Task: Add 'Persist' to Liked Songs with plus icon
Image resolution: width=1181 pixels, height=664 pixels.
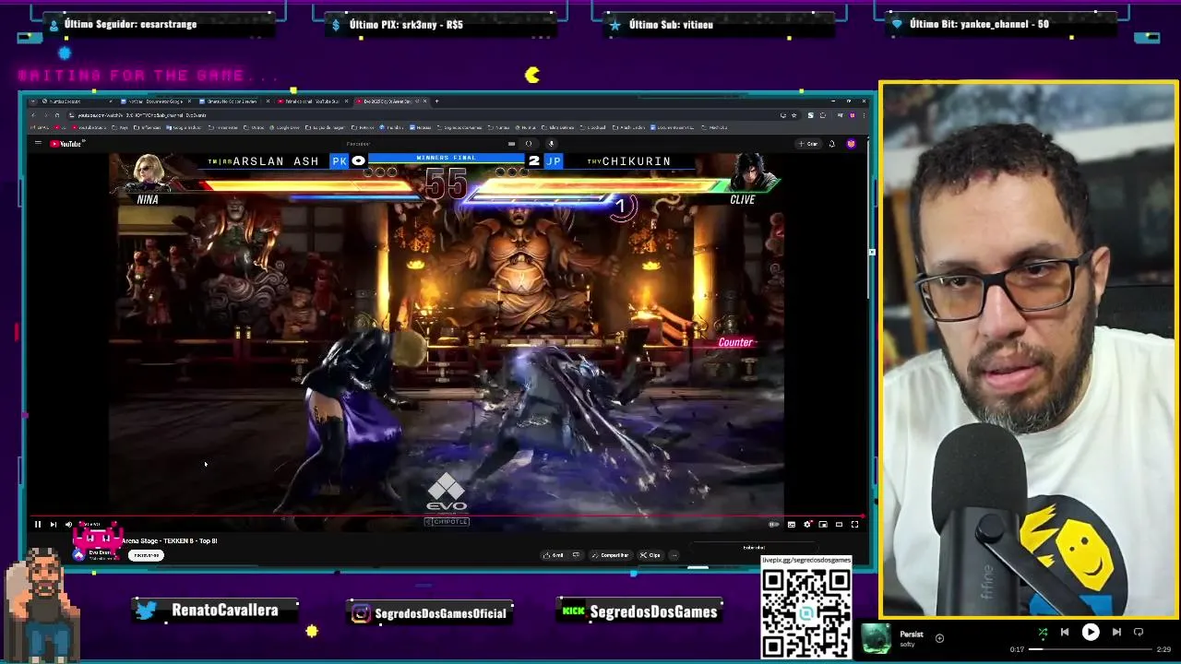Action: click(939, 638)
